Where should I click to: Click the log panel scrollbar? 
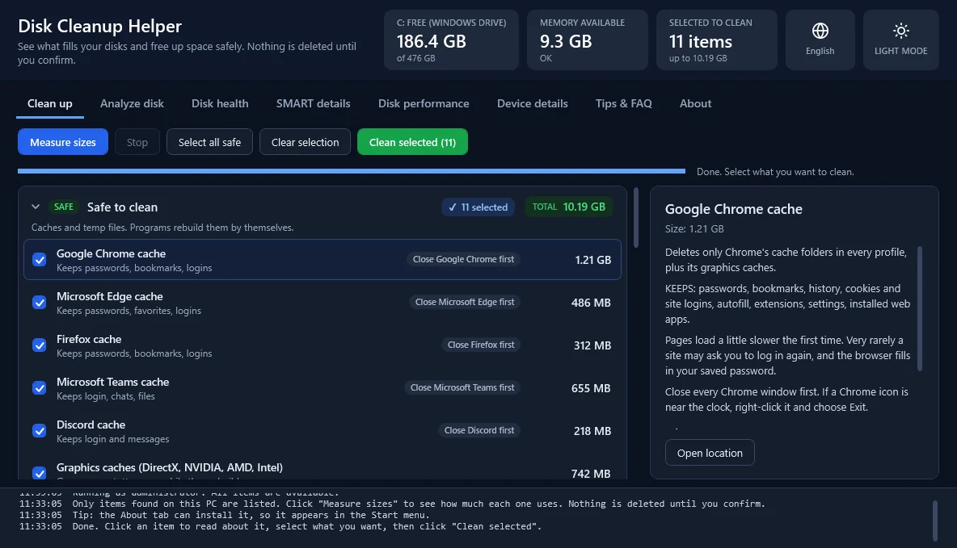[x=934, y=521]
